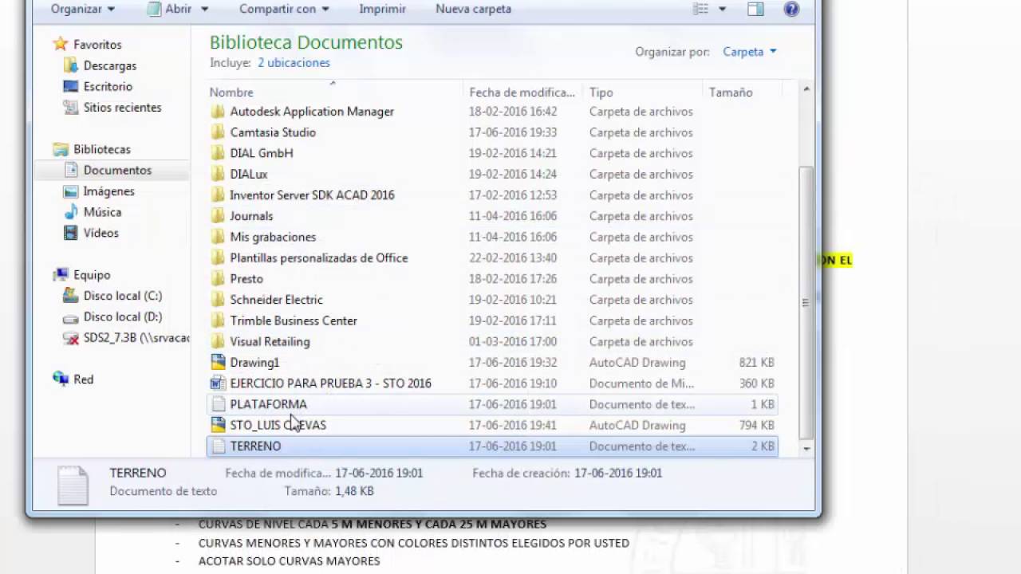1021x574 pixels.
Task: Create a Nueva carpeta
Action: (473, 9)
